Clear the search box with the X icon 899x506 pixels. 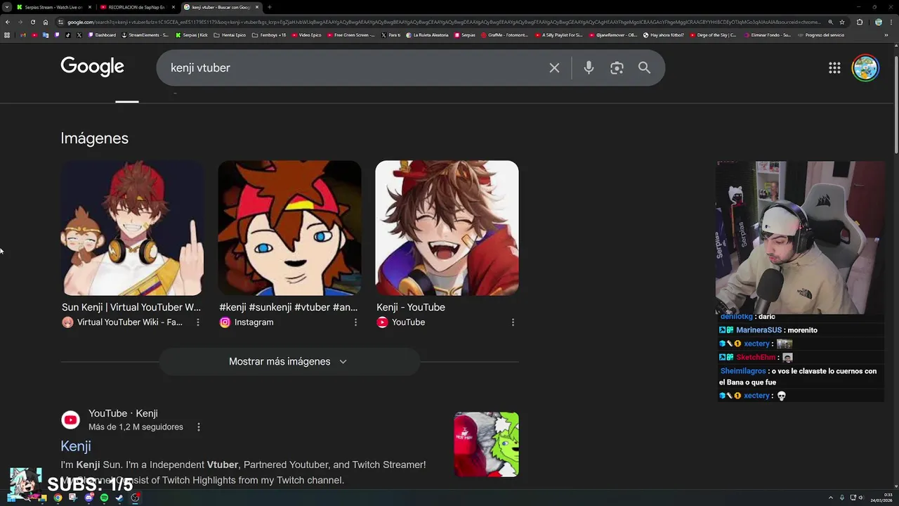point(554,68)
